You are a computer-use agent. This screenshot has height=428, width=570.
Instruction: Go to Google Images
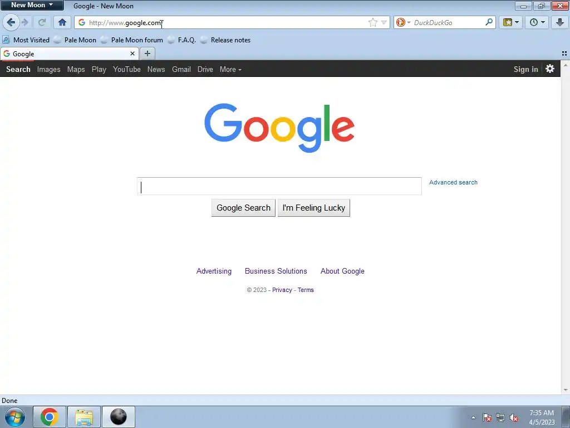pyautogui.click(x=49, y=69)
